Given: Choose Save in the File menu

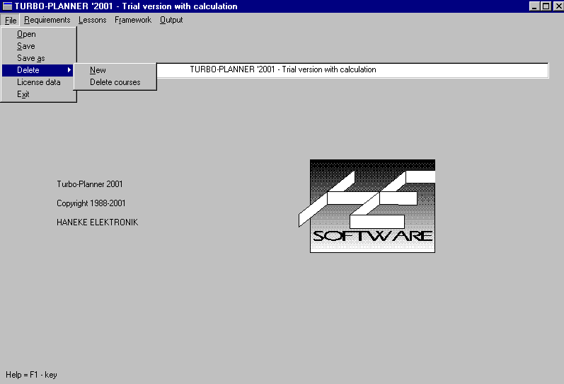Looking at the screenshot, I should 38,46.
